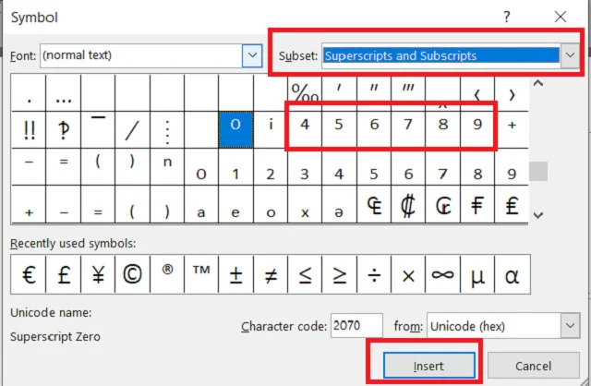Select the subscript 9 symbol
Viewport: 591px width, 386px height.
tap(512, 166)
